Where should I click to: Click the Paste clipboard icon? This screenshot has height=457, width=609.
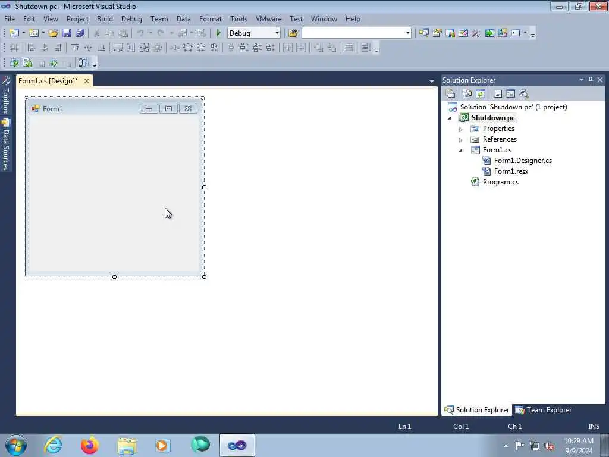point(123,33)
